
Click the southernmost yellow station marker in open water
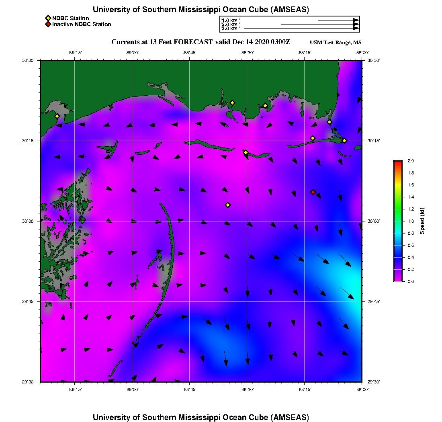click(x=228, y=205)
